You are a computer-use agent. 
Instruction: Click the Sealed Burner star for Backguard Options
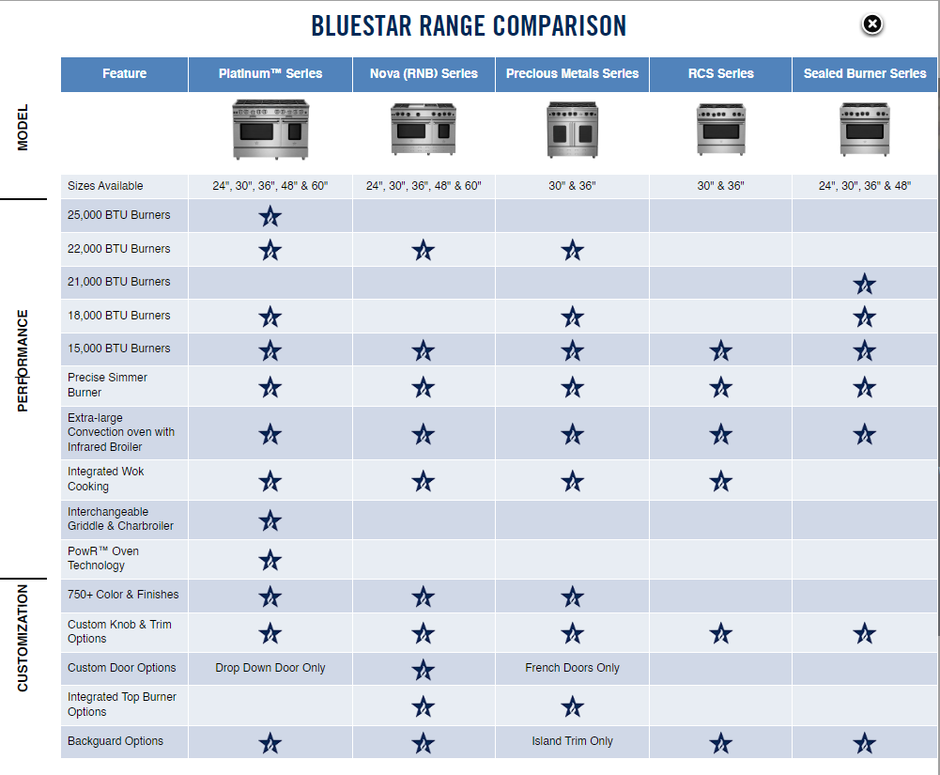tap(865, 743)
